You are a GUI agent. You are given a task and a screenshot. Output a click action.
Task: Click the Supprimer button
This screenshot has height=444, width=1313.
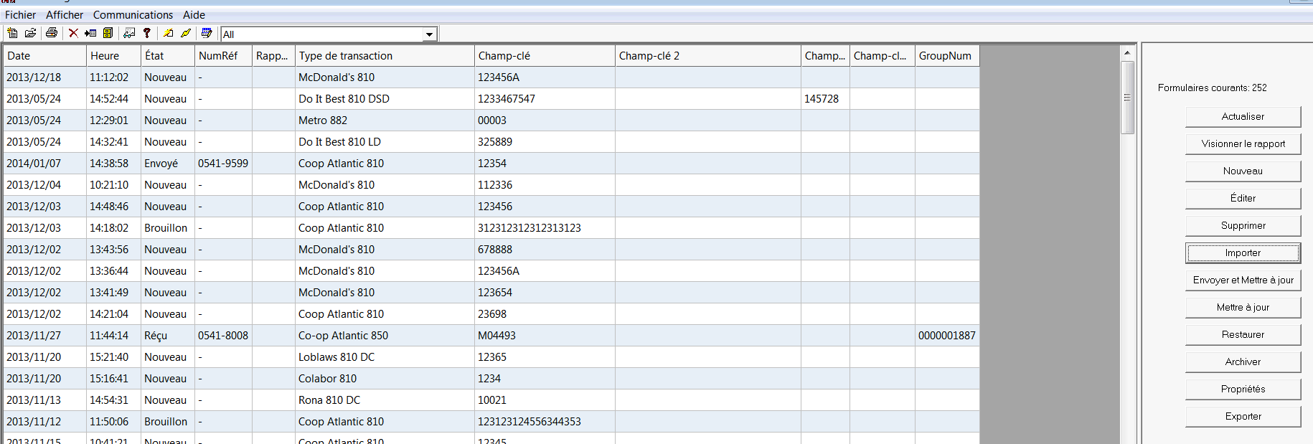1243,226
